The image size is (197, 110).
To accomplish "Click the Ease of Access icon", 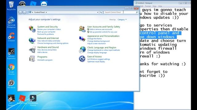I will (82, 59).
